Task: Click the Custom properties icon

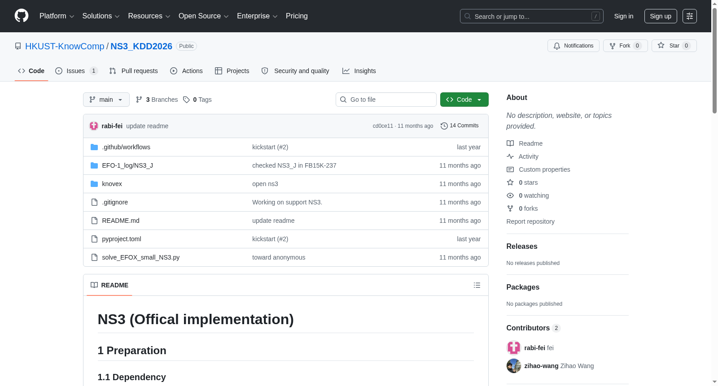Action: point(510,169)
